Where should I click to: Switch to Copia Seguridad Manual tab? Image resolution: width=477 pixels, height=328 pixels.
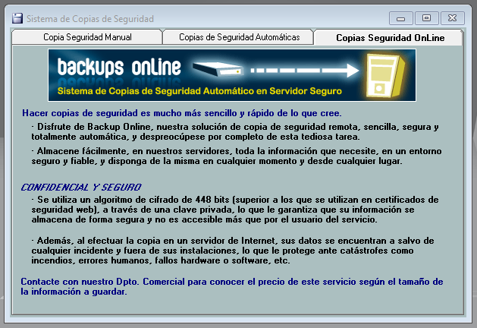(x=87, y=37)
